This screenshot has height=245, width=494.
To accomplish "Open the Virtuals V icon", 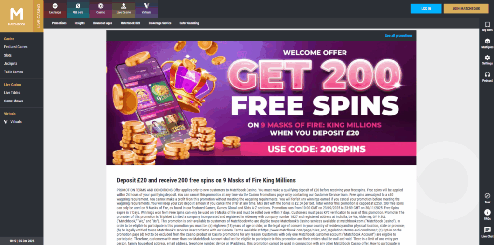I will click(147, 6).
